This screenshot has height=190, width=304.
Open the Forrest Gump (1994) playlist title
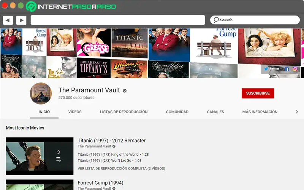tap(100, 183)
